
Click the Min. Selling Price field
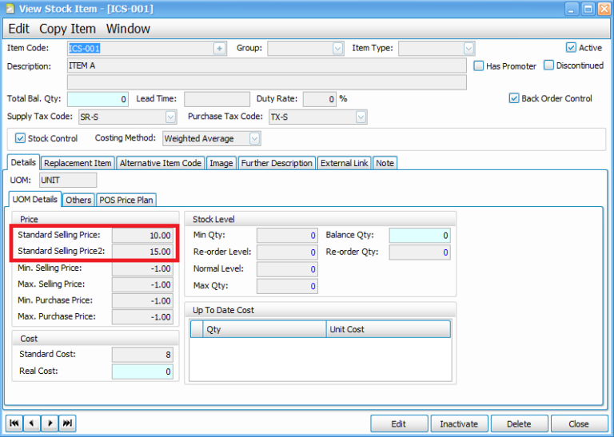point(143,268)
